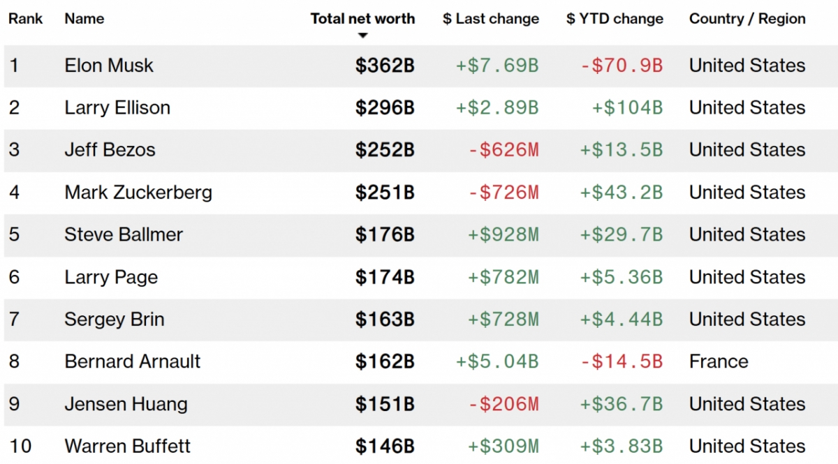Open Larry Ellison's profile
838x464 pixels.
117,108
